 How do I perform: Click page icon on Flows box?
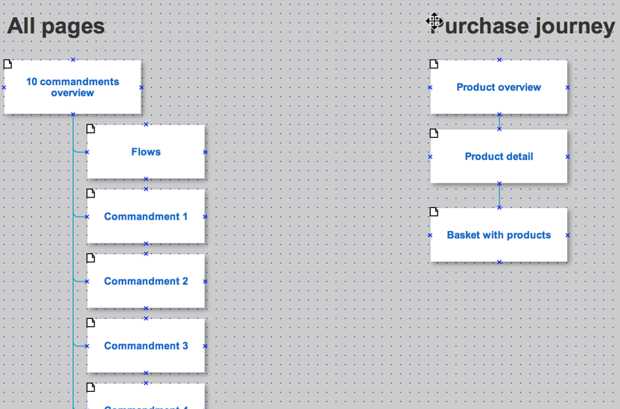[91, 129]
